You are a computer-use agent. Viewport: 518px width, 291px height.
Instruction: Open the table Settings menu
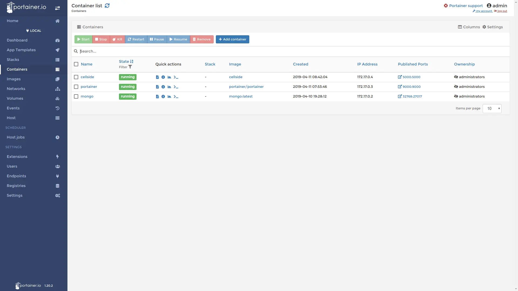493,27
